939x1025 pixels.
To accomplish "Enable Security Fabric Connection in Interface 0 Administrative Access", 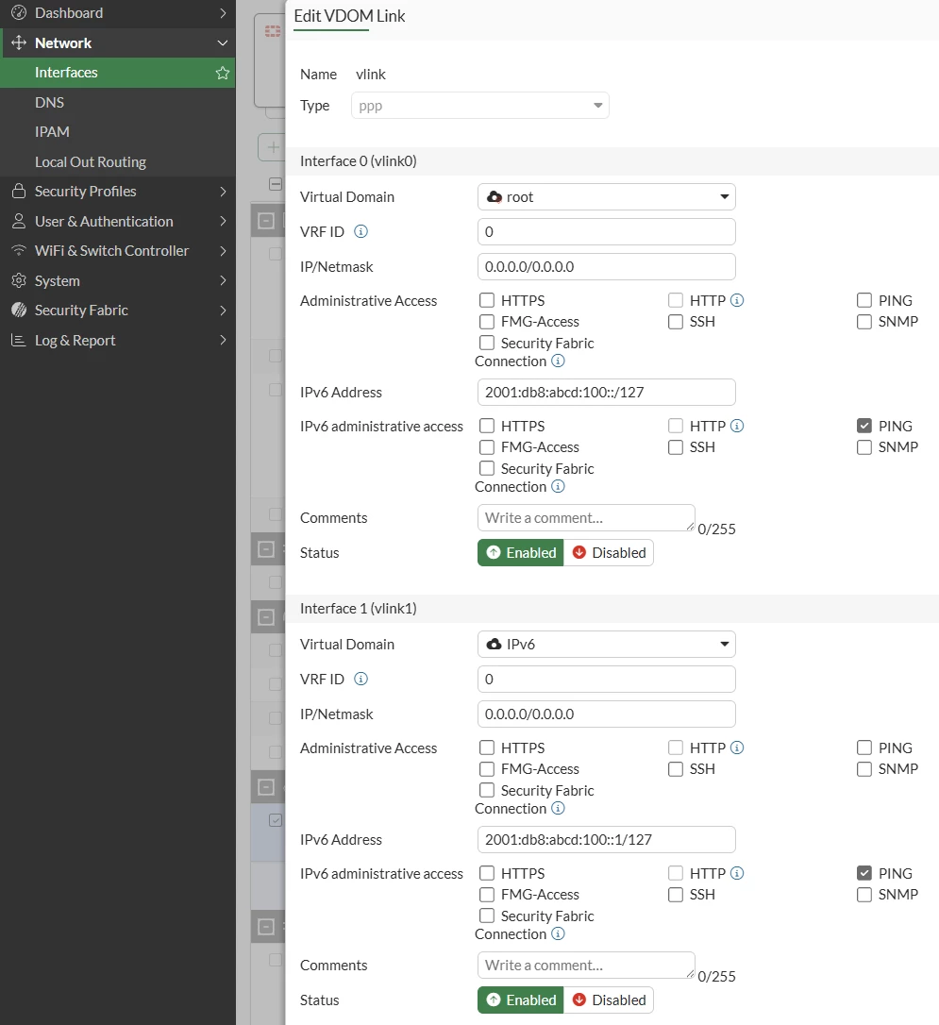I will [x=487, y=343].
